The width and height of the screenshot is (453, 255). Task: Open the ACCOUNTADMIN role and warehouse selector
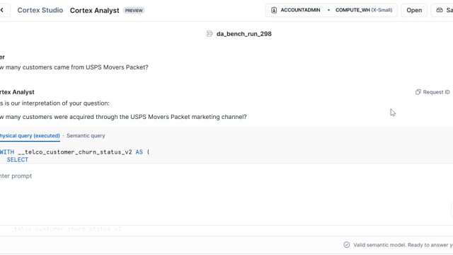point(331,10)
